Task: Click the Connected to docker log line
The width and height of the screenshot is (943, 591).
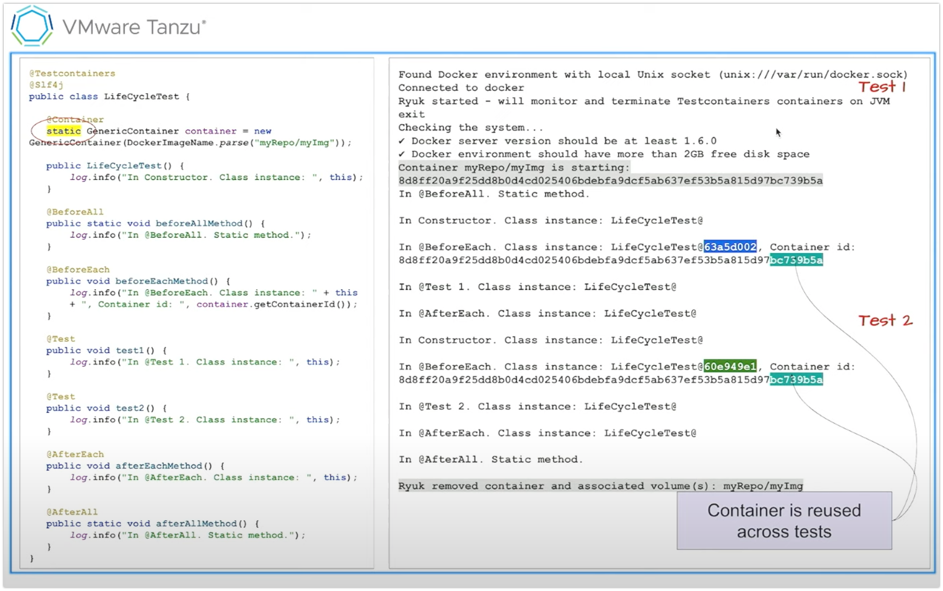Action: 461,87
